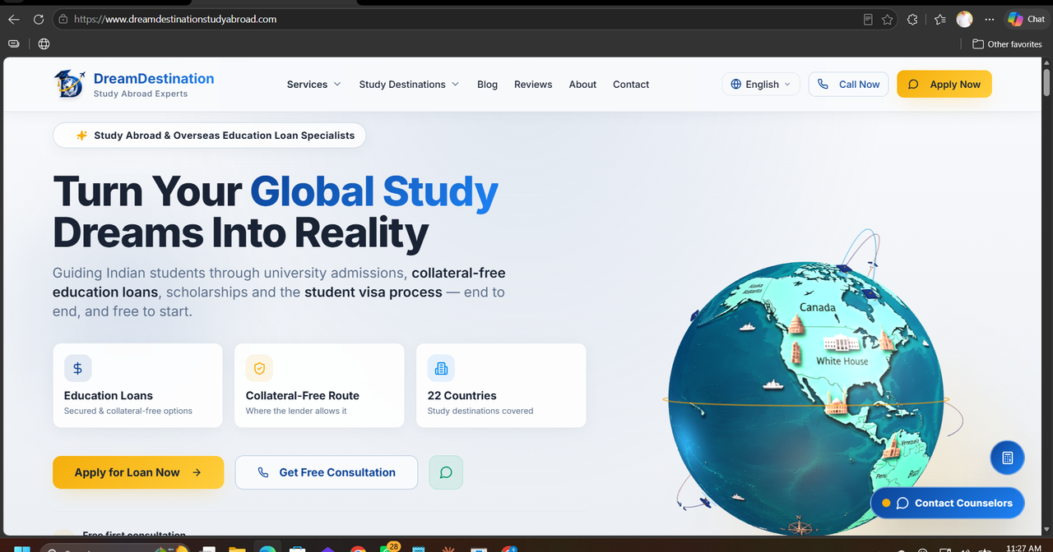
Task: Click the Study Abroad & Overseas specialists badge
Action: [209, 136]
